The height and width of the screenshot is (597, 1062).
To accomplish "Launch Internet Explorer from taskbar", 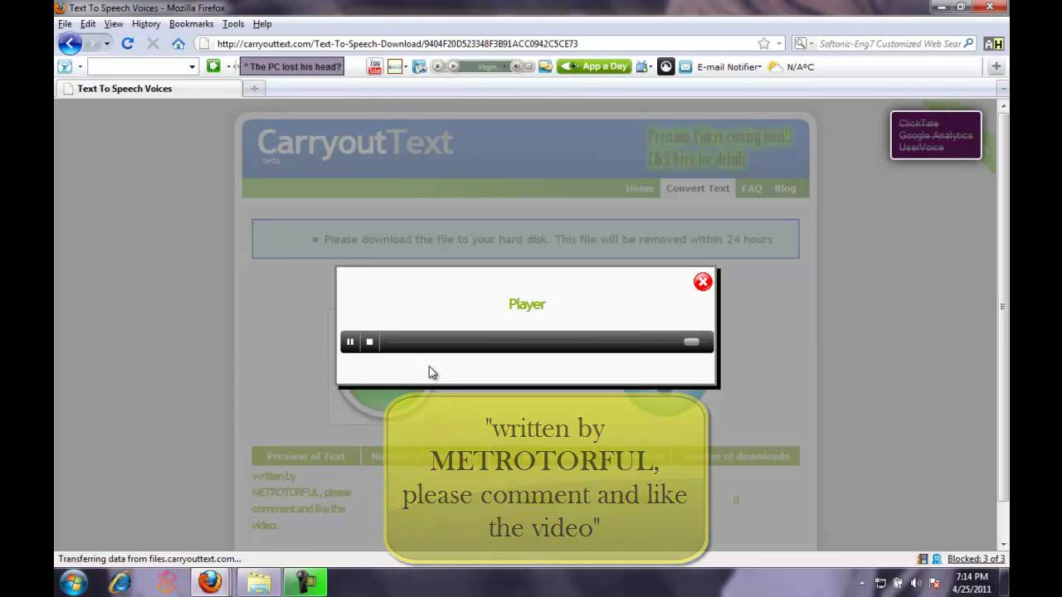I will tap(120, 582).
